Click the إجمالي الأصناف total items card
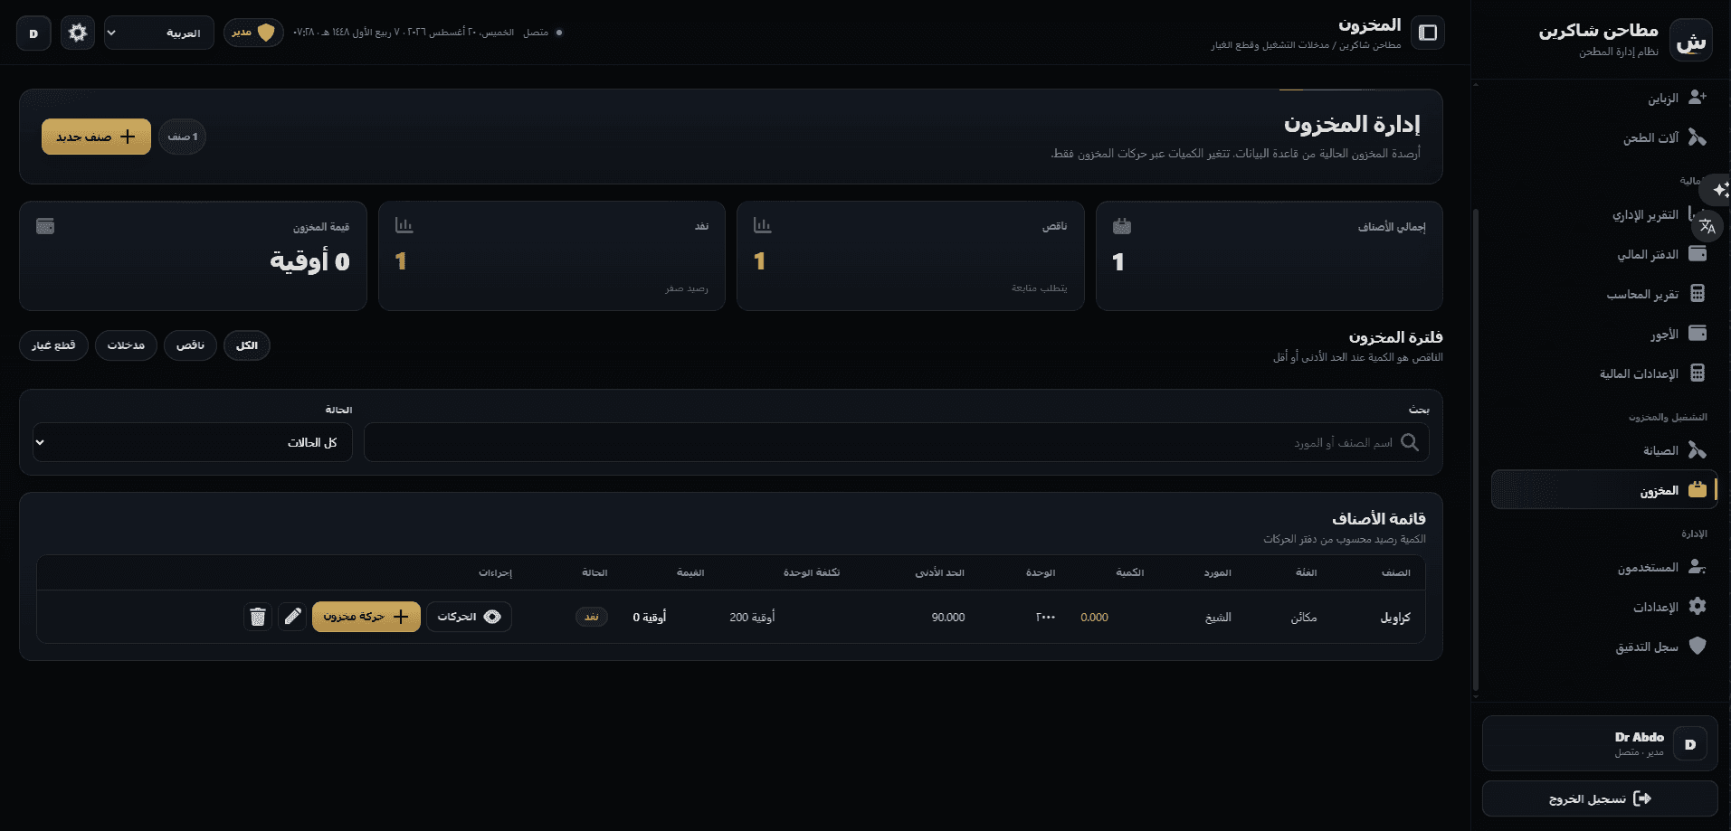This screenshot has height=831, width=1731. 1269,256
